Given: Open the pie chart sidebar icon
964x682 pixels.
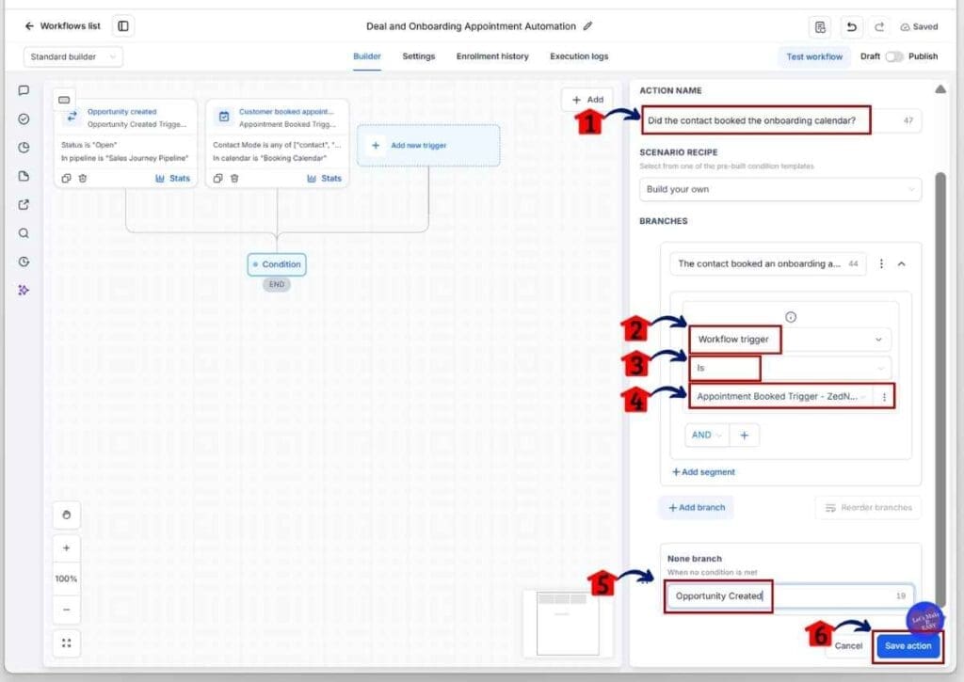Looking at the screenshot, I should pos(24,148).
